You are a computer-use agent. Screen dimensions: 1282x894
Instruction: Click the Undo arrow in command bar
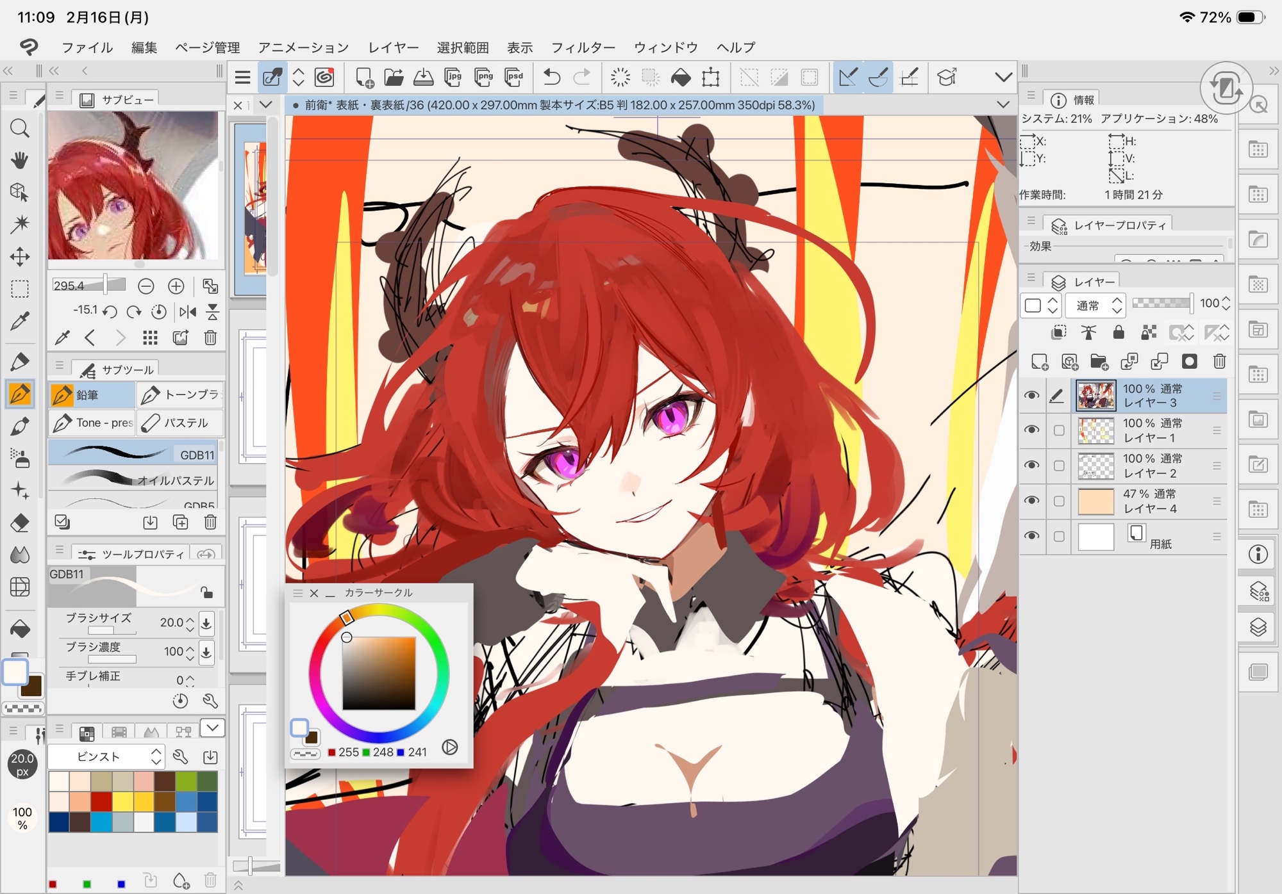[551, 77]
